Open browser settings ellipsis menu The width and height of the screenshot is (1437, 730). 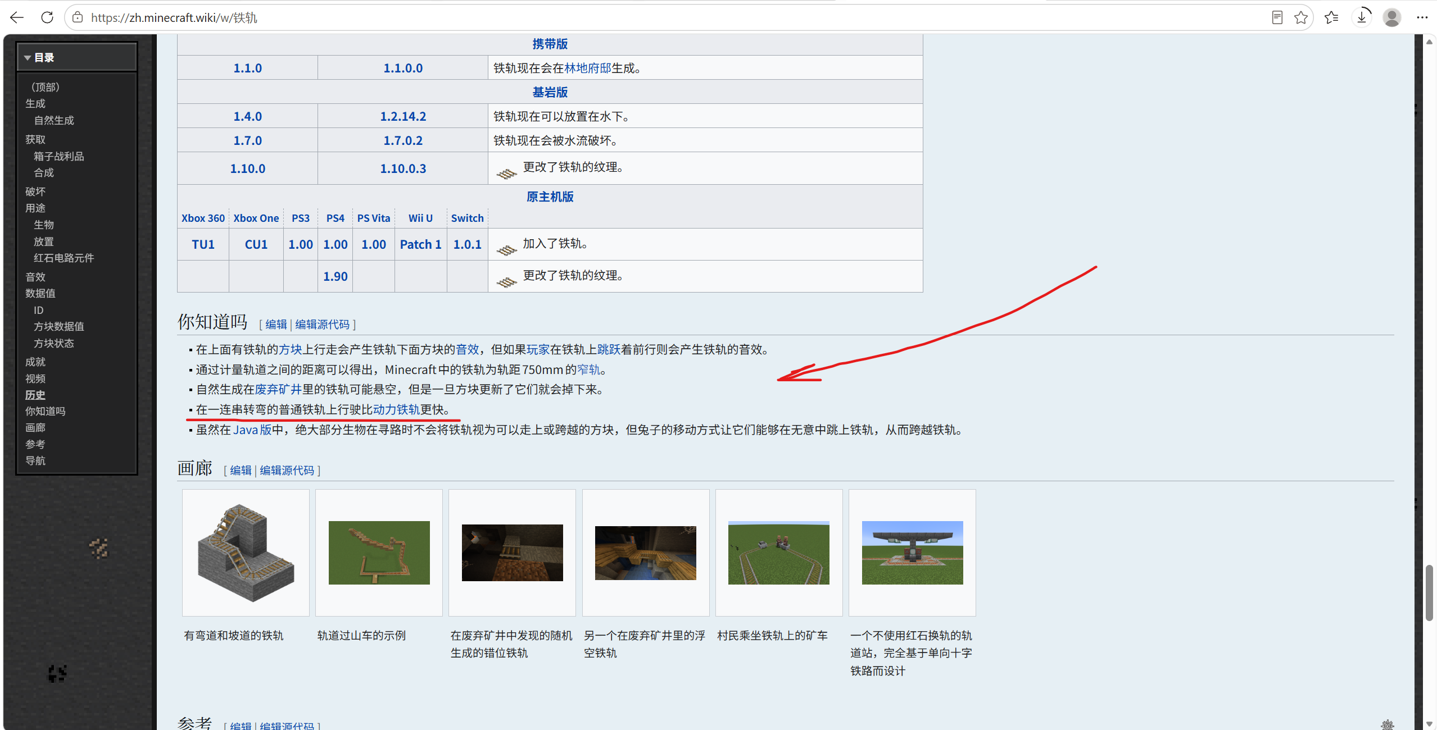click(x=1422, y=17)
